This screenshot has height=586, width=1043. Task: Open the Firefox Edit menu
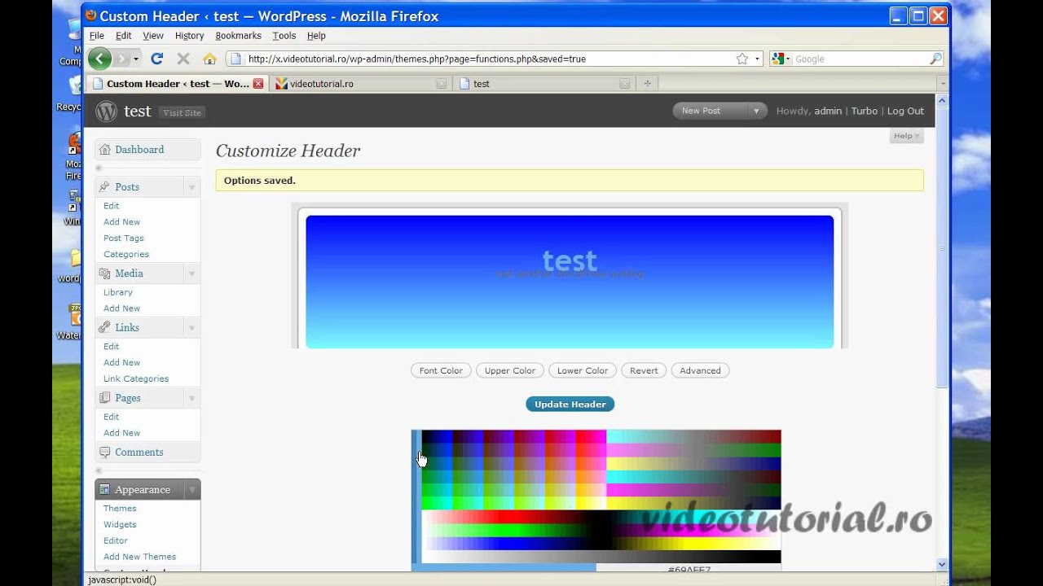[123, 36]
